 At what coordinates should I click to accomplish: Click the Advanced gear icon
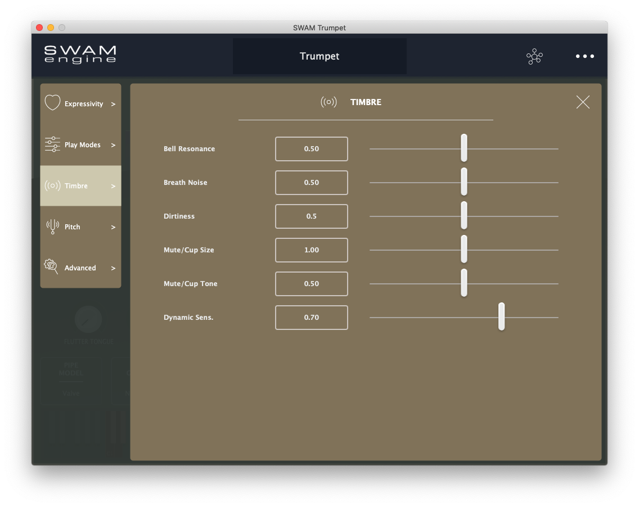click(x=51, y=267)
